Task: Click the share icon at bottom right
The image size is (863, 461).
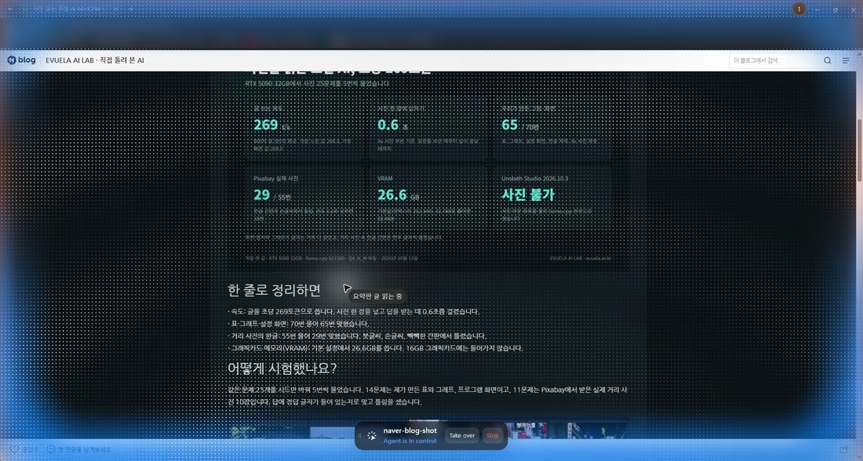Action: coord(844,449)
